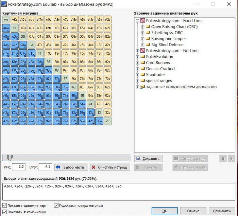Select special ranges tree entry
The width and height of the screenshot is (238, 216).
click(159, 81)
